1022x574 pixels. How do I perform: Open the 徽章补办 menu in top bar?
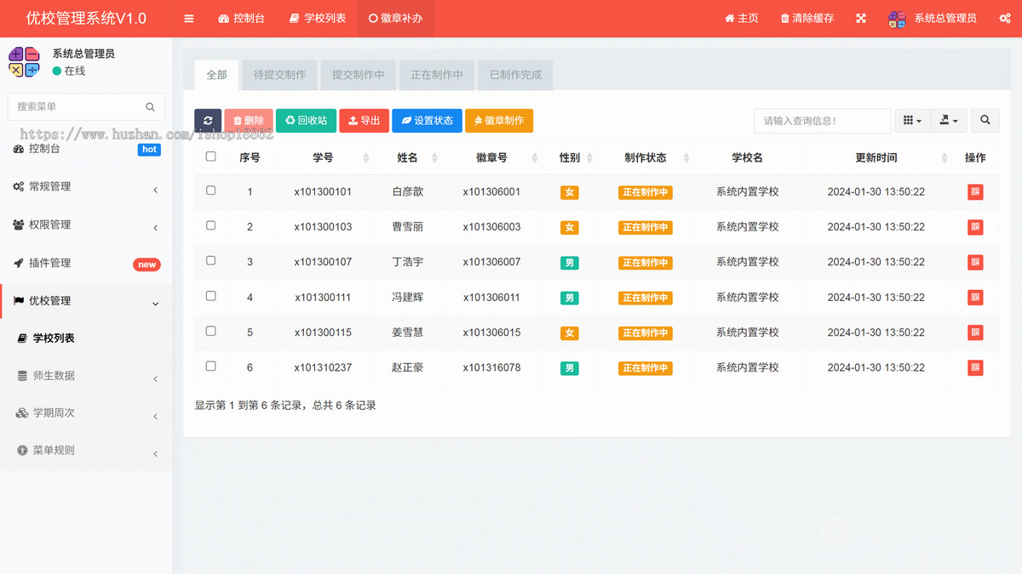point(395,18)
